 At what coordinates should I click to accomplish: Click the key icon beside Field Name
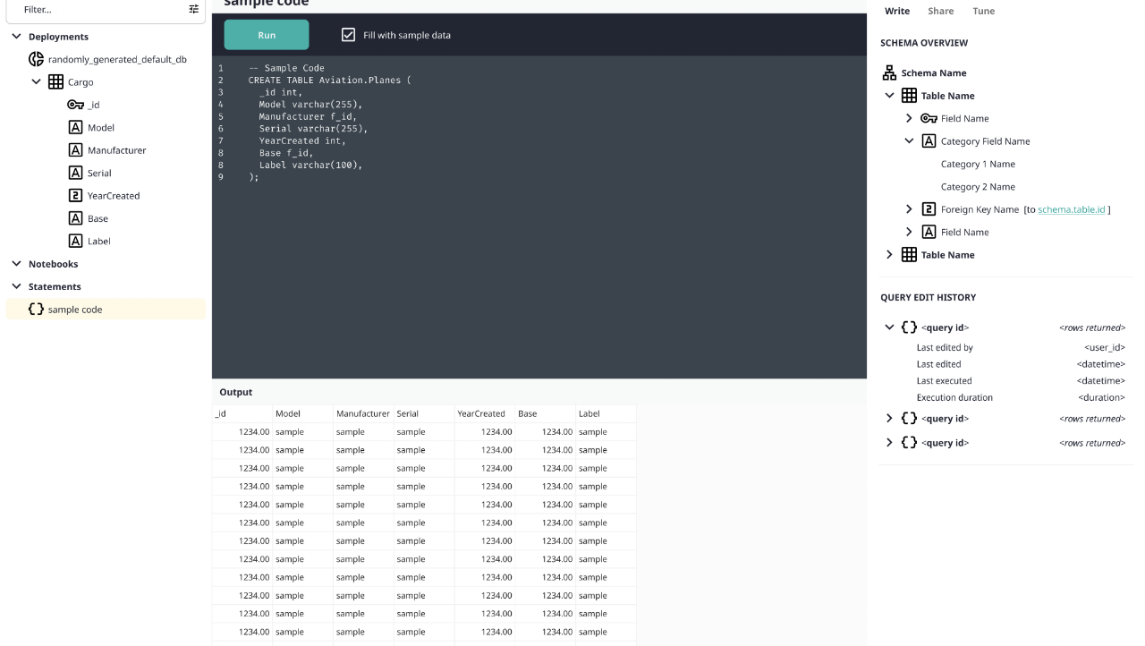929,118
